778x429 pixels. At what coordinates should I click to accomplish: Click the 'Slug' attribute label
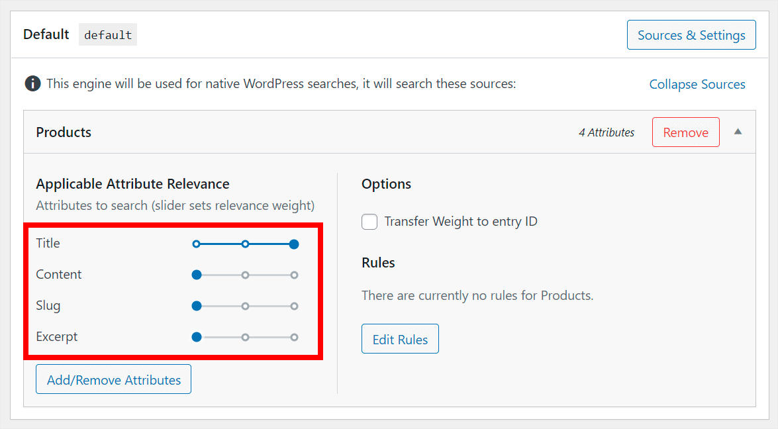pos(48,305)
